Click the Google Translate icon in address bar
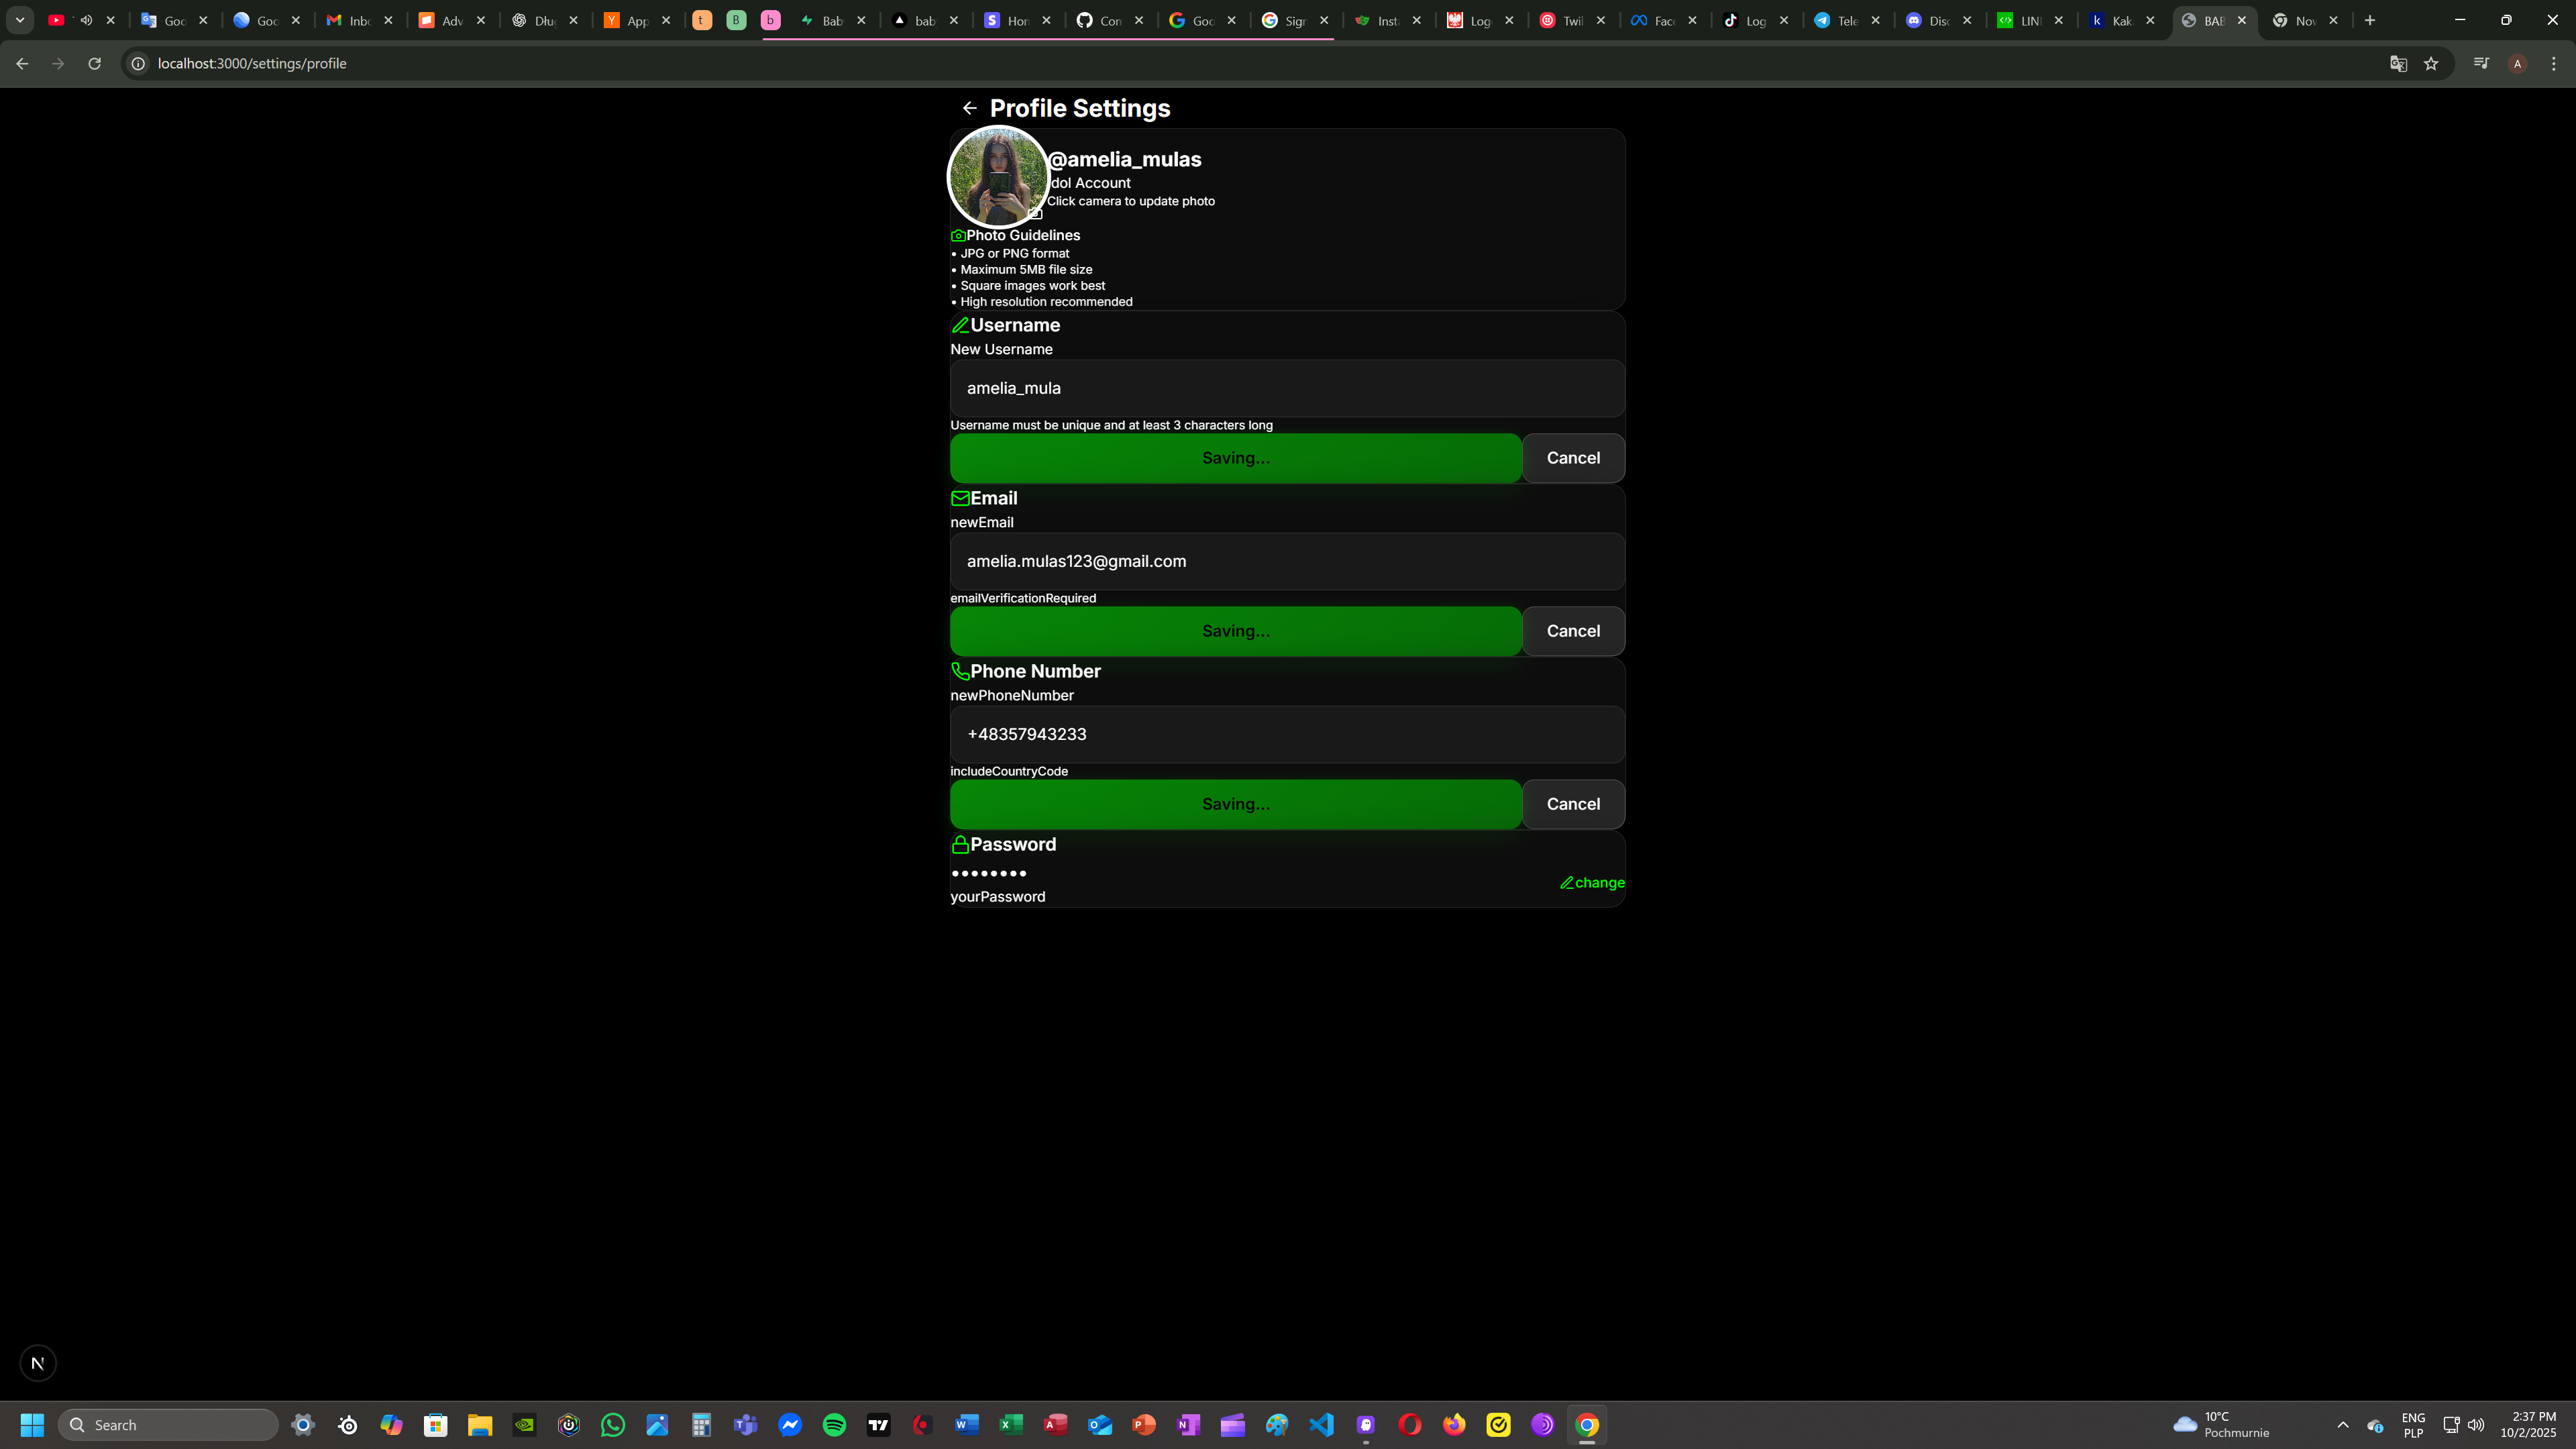2576x1449 pixels. pyautogui.click(x=2398, y=63)
